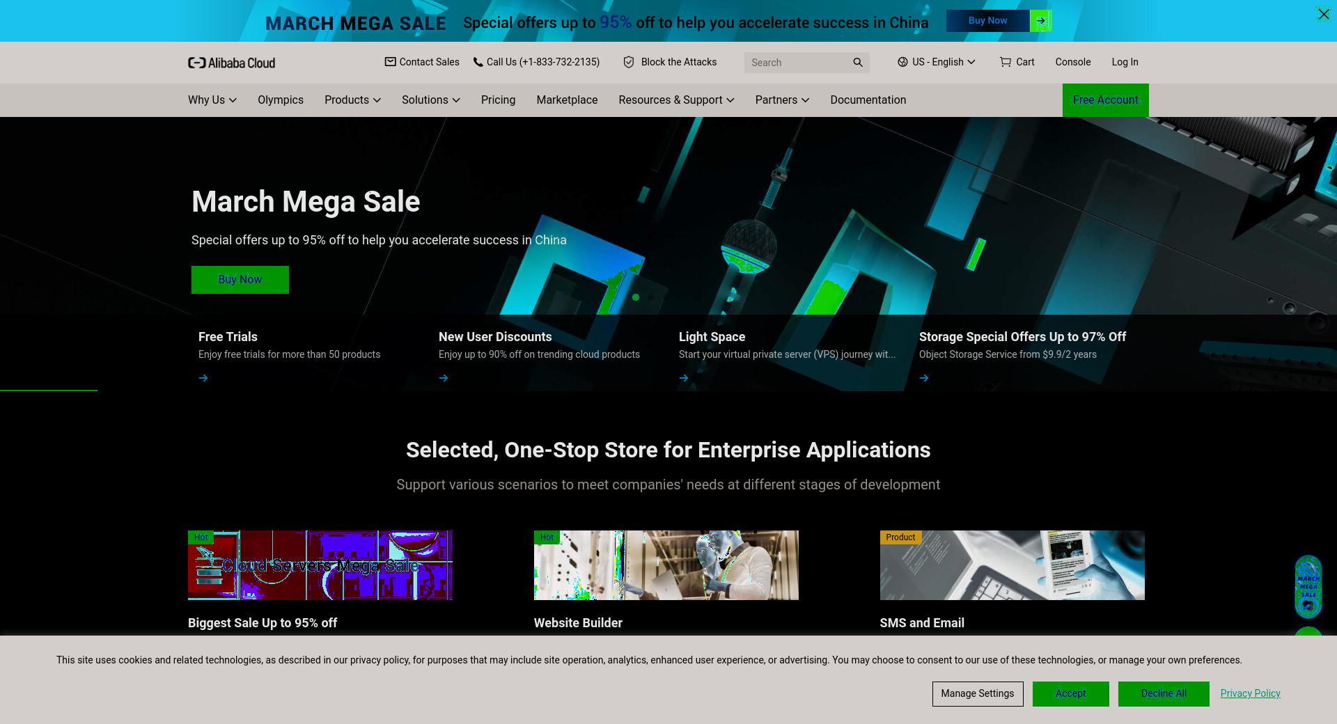Viewport: 1337px width, 724px height.
Task: Open the Console link
Action: pyautogui.click(x=1072, y=62)
